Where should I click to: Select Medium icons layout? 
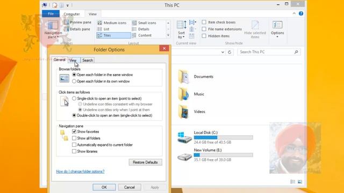click(112, 23)
